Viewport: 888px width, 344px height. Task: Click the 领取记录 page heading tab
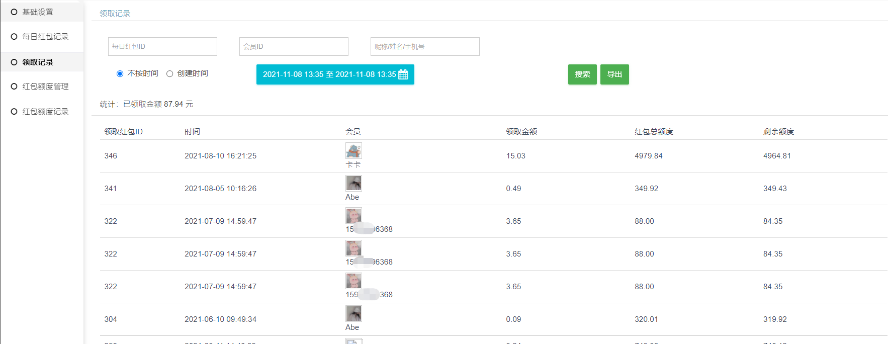115,14
